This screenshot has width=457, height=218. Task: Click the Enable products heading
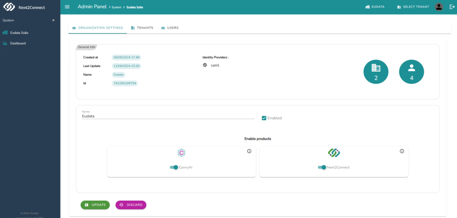point(258,139)
